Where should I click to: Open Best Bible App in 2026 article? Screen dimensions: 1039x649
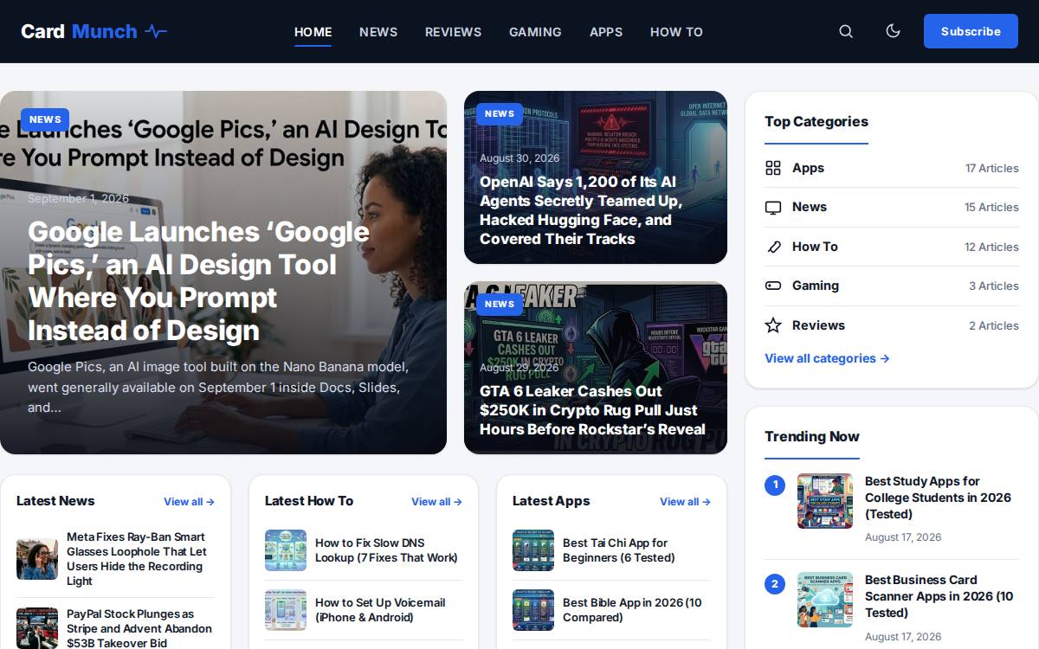[632, 610]
